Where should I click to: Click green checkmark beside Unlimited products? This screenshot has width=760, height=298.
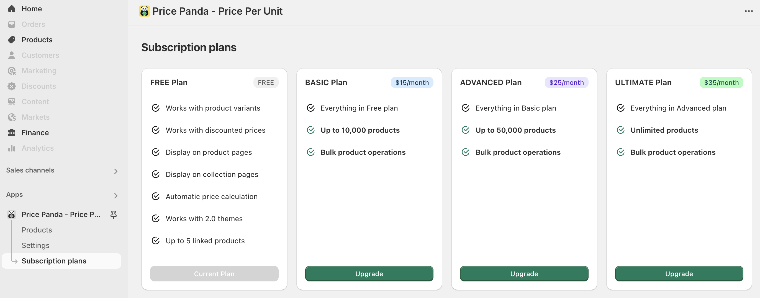(621, 130)
